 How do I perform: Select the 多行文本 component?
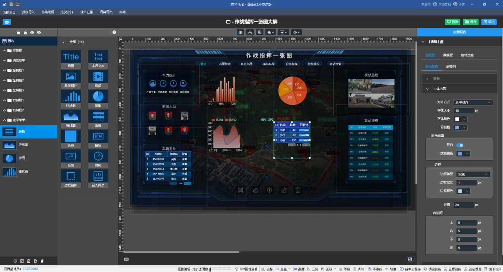pyautogui.click(x=98, y=59)
